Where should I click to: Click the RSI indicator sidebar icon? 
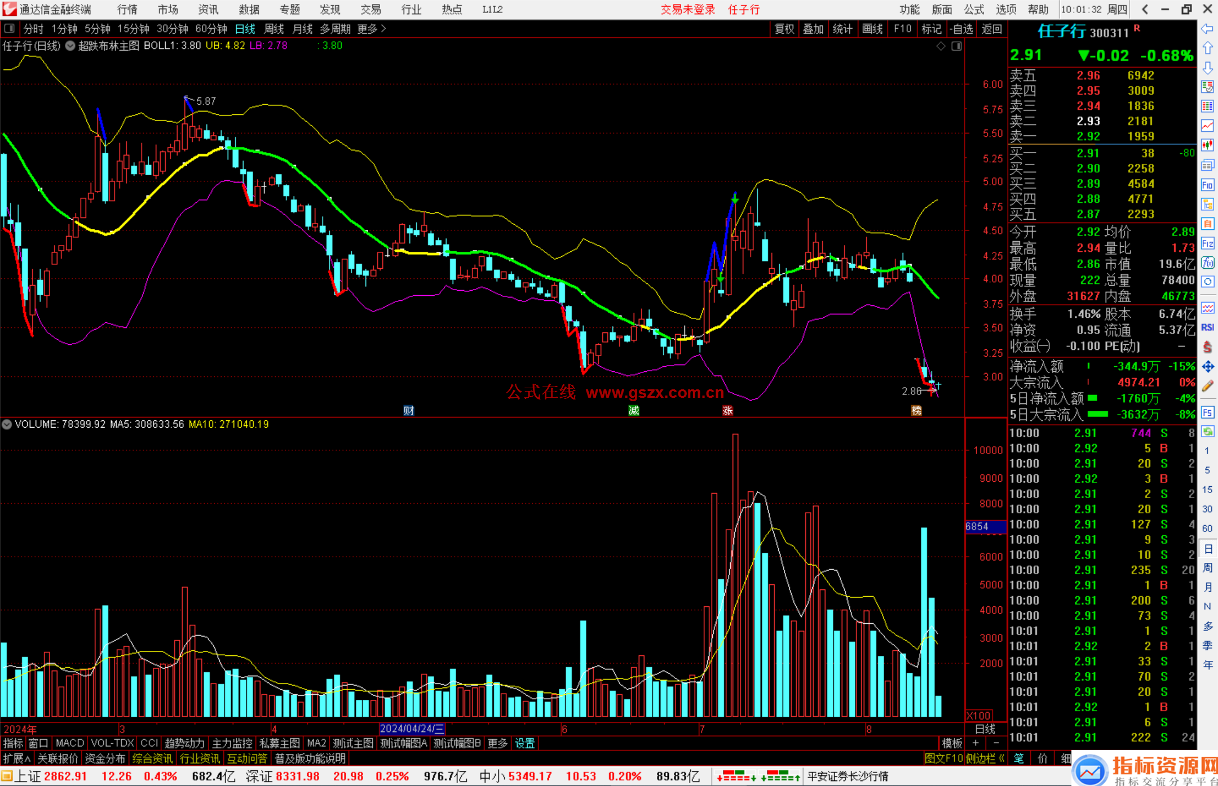1207,327
